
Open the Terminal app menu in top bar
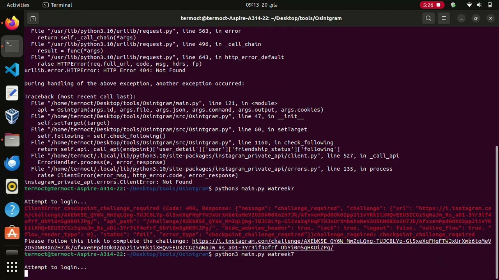(x=57, y=5)
